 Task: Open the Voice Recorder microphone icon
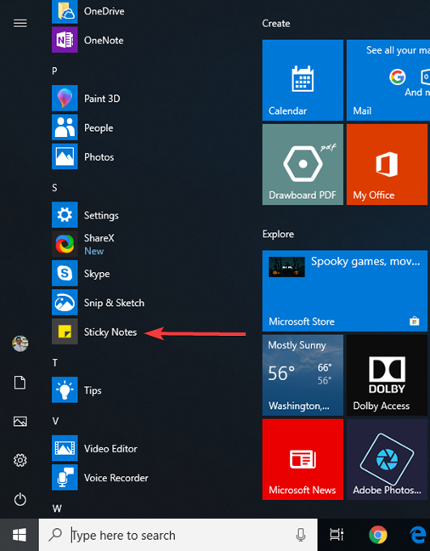[x=65, y=477]
